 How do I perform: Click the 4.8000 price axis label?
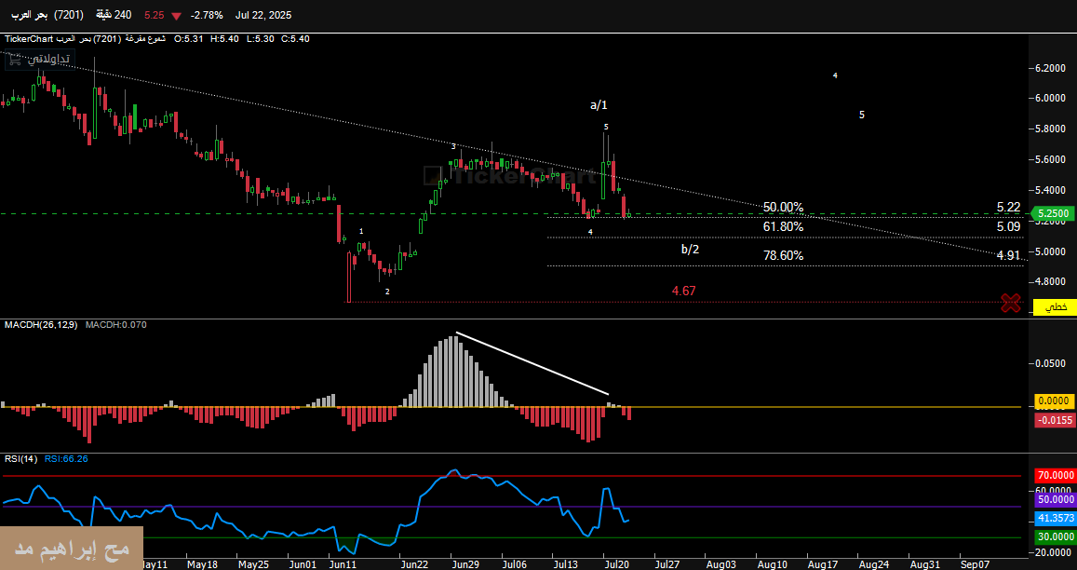pos(1050,281)
